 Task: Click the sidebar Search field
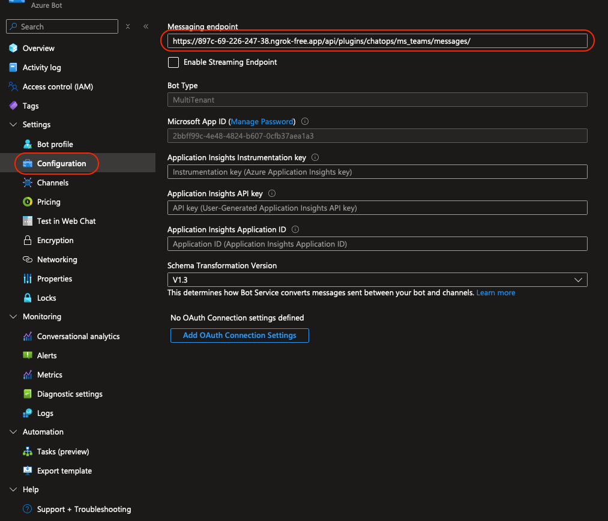[x=62, y=26]
